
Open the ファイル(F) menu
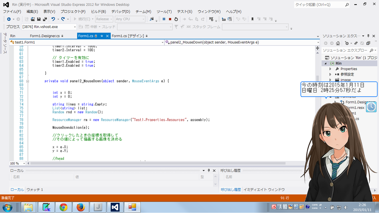tap(12, 12)
